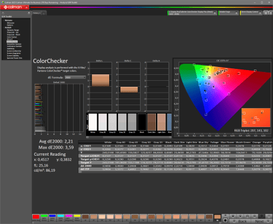Stop measurement with the square stop icon

click(225, 220)
